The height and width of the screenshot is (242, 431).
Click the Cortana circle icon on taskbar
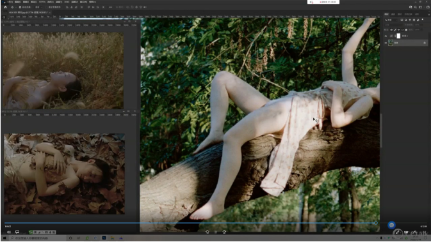(x=70, y=238)
